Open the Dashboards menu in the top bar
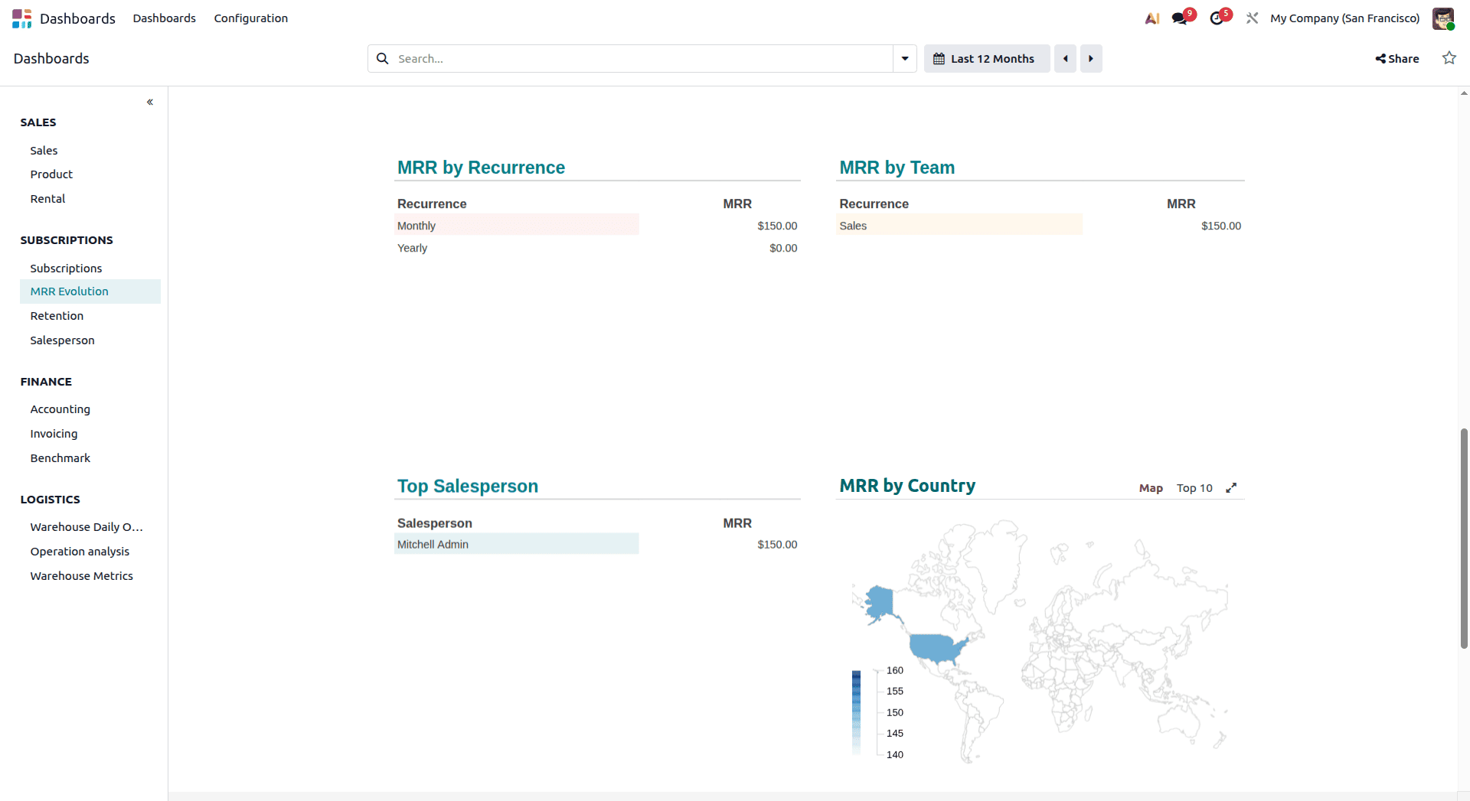Screen dimensions: 1470x801 coord(165,18)
